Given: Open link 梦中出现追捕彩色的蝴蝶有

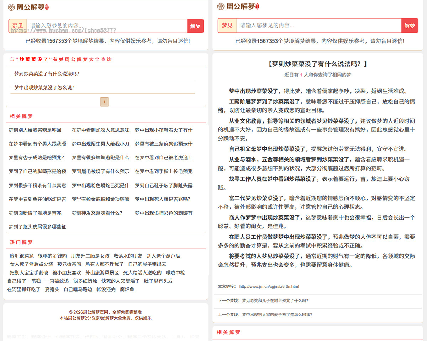Looking at the screenshot, I should pos(163,213).
